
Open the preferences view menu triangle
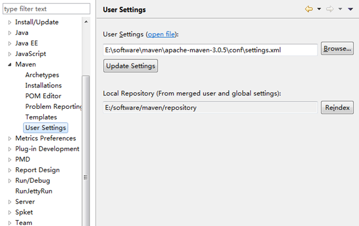click(351, 10)
